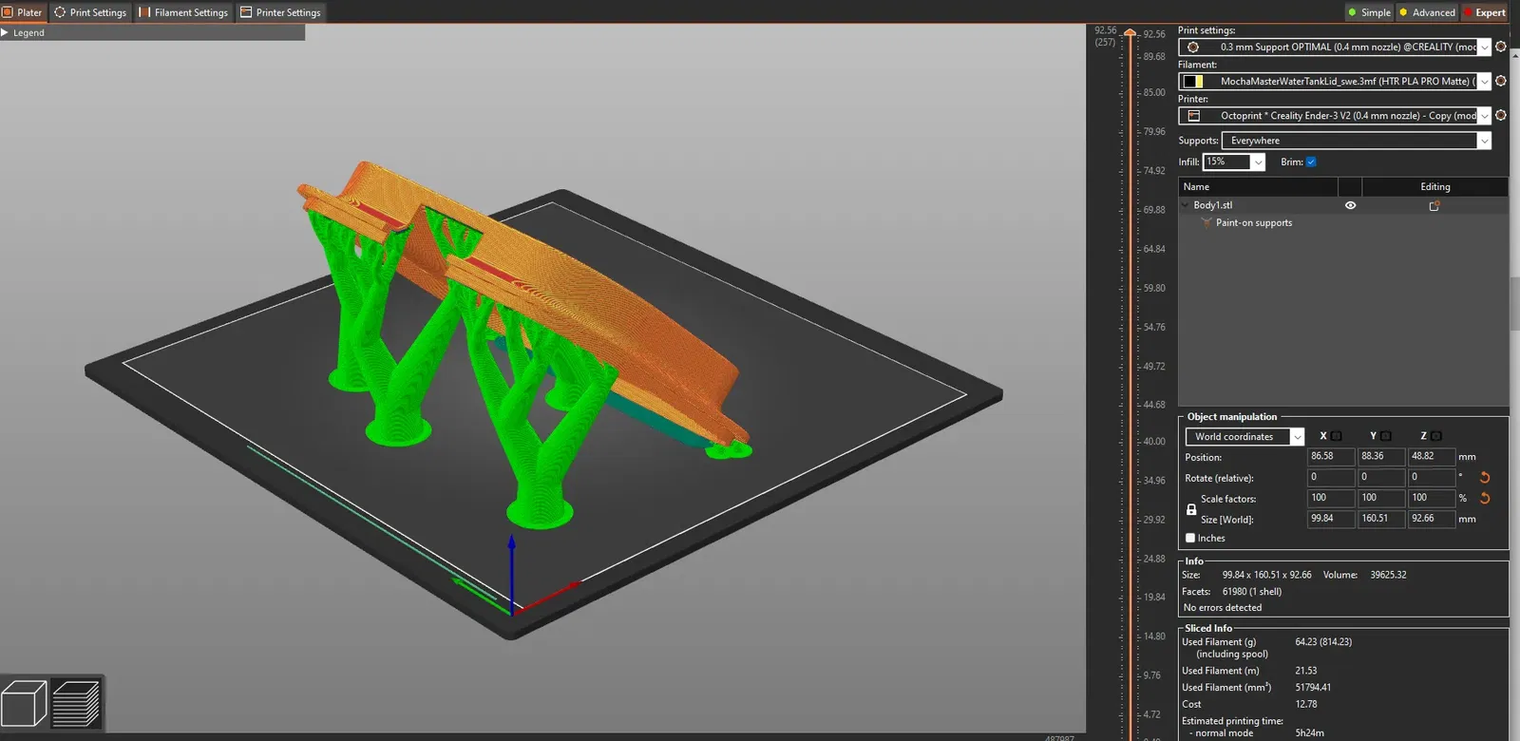Viewport: 1520px width, 741px height.
Task: Click the Editing column header
Action: tap(1434, 187)
